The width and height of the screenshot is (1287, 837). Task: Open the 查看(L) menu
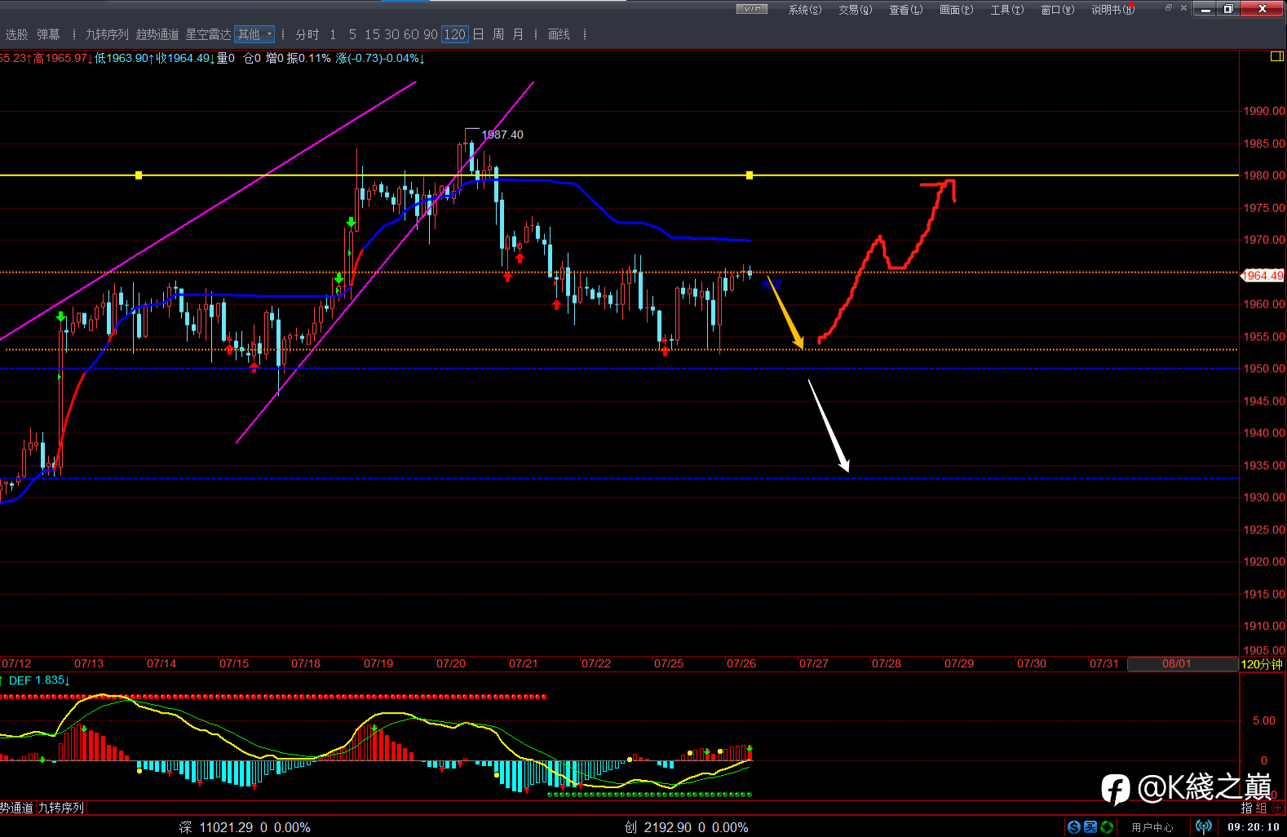(x=906, y=10)
